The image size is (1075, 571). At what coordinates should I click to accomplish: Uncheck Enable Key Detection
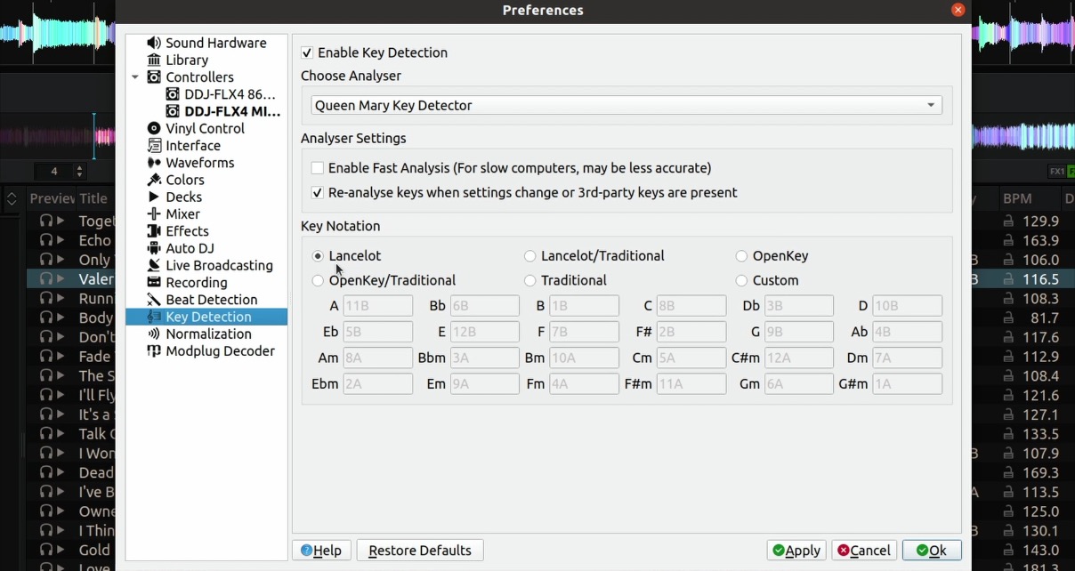point(306,52)
